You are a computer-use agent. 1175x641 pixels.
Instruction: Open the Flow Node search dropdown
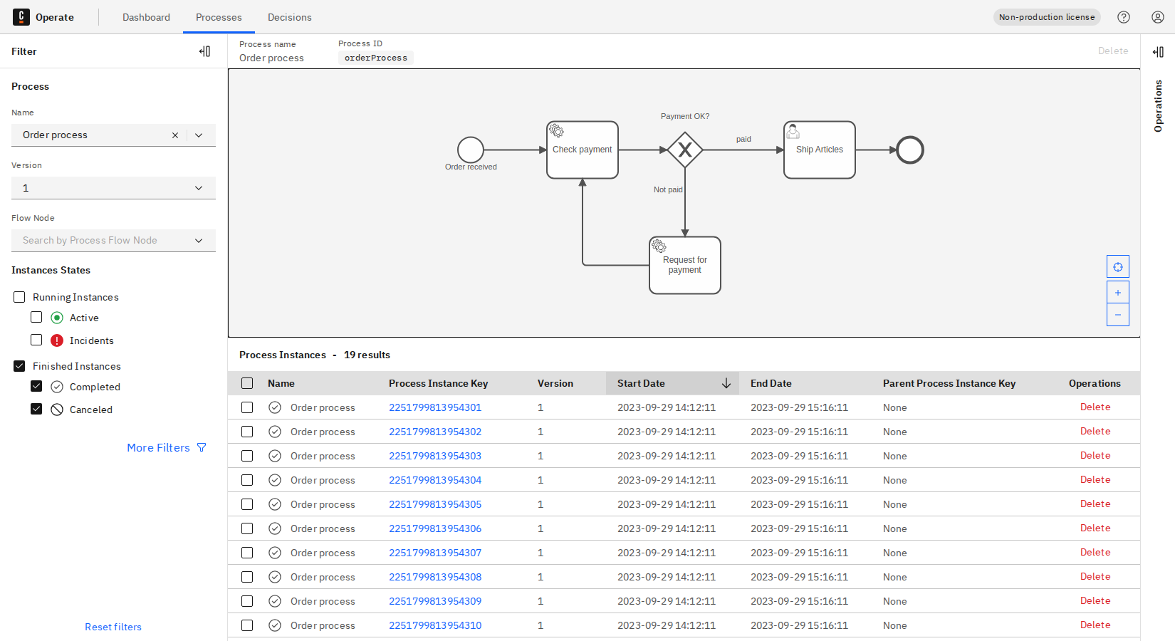[x=199, y=240]
